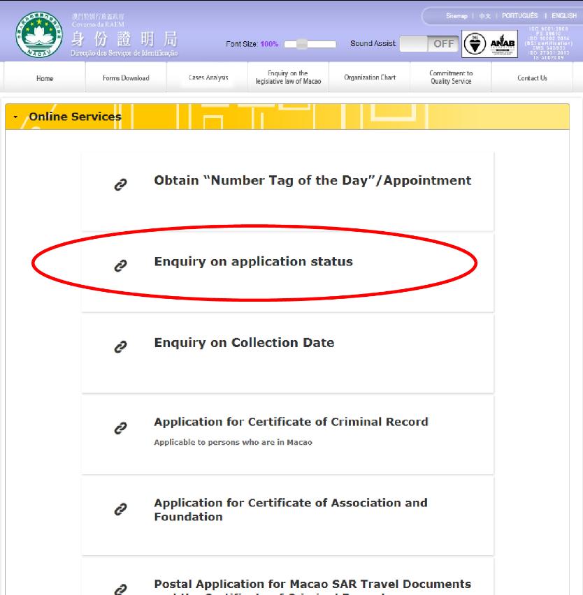Screen dimensions: 583x595
Task: Click link icon beside Certificate of Association and Foundation
Action: 120,509
